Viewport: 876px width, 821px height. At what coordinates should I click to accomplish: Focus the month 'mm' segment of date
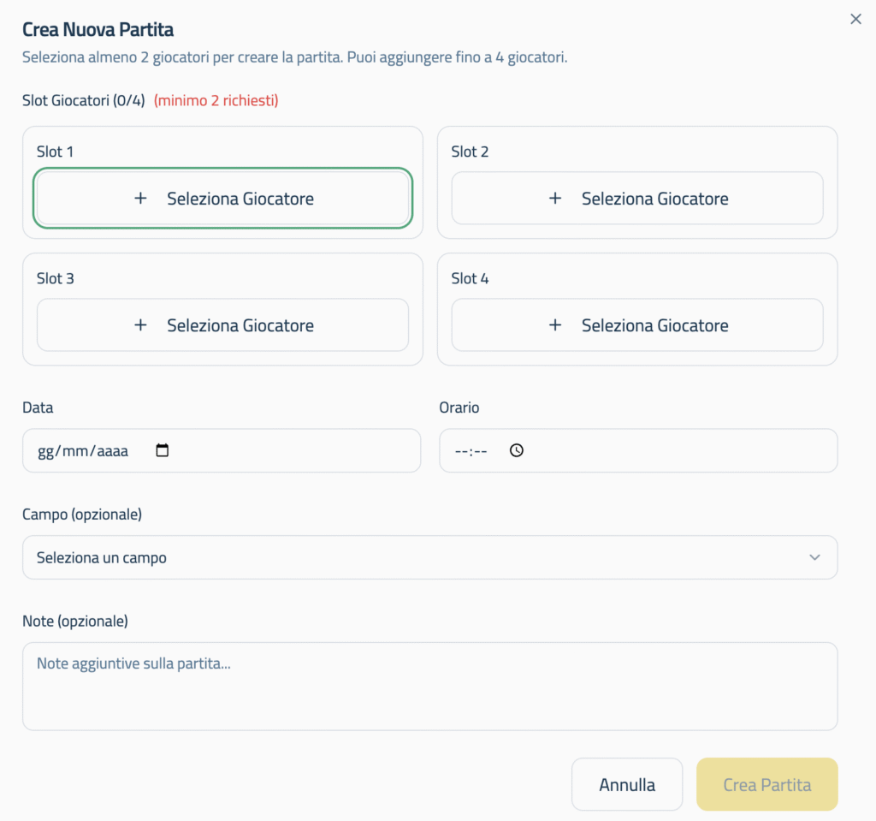(x=74, y=451)
